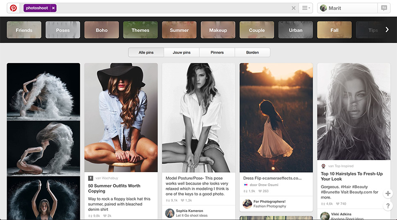Click the Pinterest logo icon

(x=13, y=8)
